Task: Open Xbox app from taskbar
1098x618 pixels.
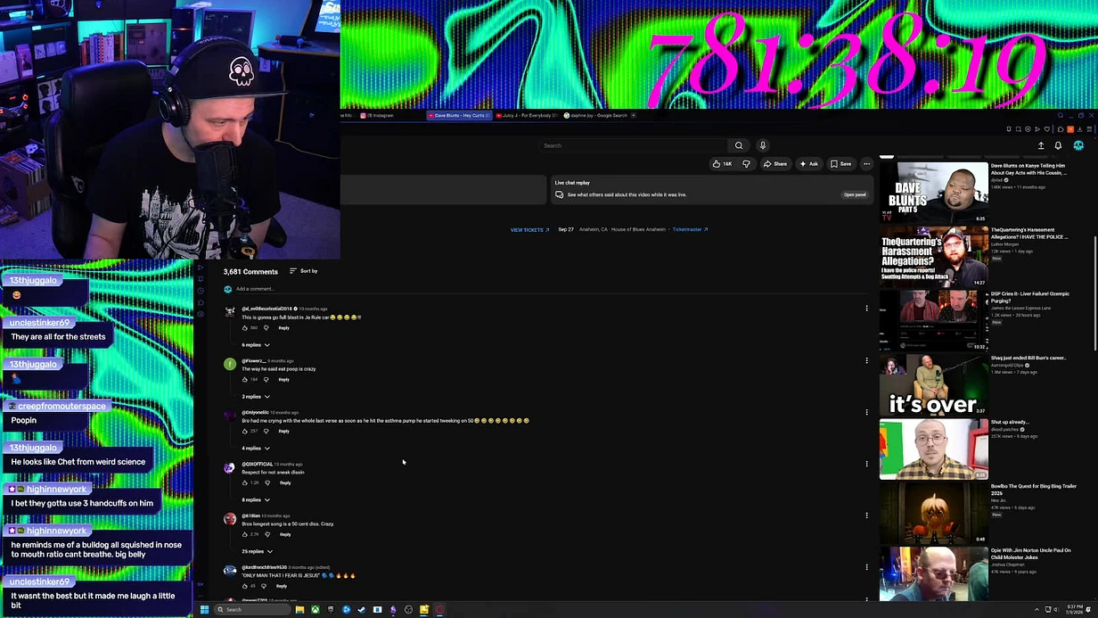Action: (315, 610)
